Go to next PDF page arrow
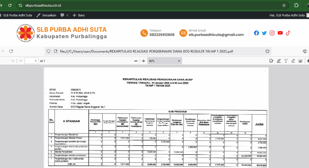 (x=21, y=61)
